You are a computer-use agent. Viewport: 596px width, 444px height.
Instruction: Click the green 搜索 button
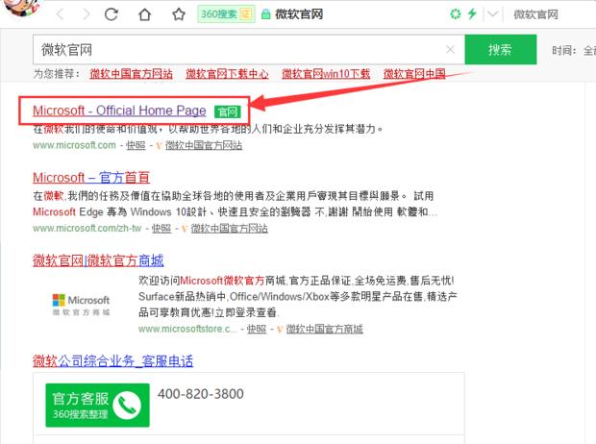pos(501,49)
